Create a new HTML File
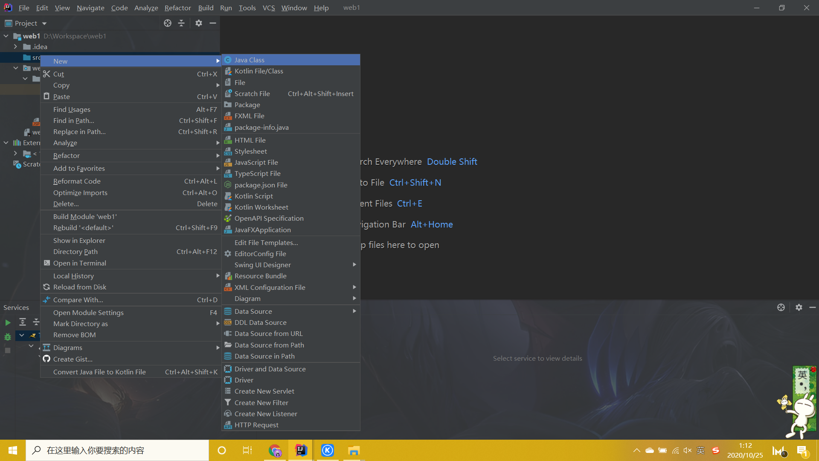Viewport: 819px width, 461px height. point(291,140)
